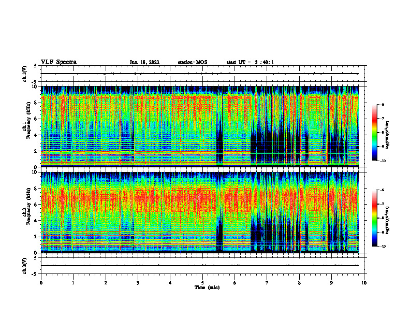
Task: Click tick label "5" on time axis
Action: click(x=202, y=283)
